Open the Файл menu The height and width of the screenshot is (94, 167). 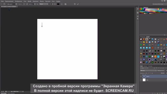[2, 1]
